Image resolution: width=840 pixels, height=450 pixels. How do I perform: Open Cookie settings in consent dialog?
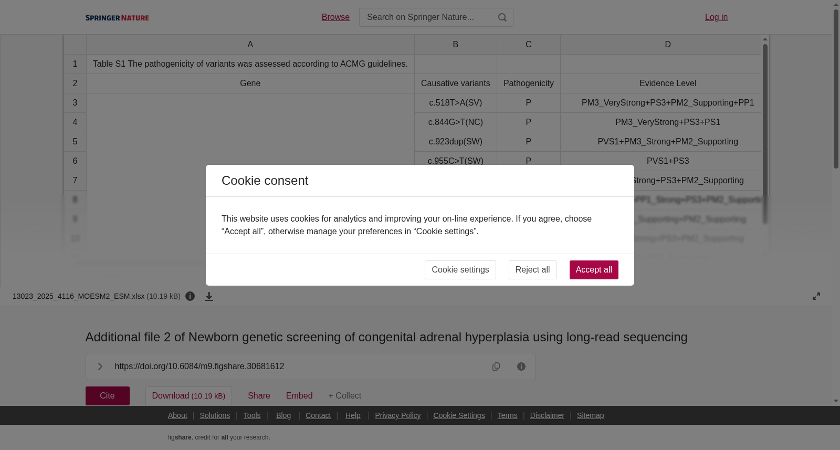click(460, 270)
